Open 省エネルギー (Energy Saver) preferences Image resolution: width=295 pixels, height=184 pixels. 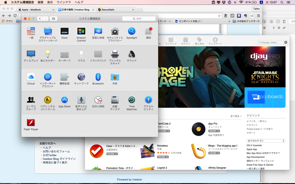48,56
